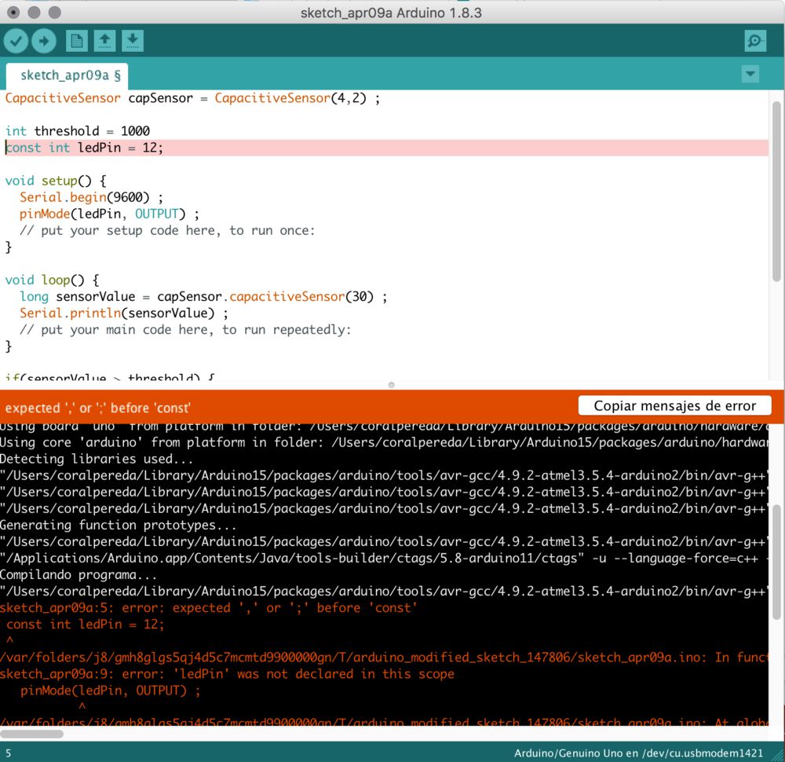Click the 'Serial.begin(9600) ;' line
Viewport: 785px width, 762px height.
(92, 197)
